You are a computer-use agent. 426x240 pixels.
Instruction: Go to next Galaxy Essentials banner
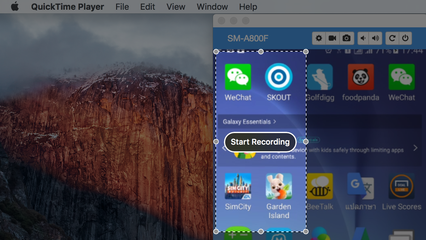tap(415, 148)
